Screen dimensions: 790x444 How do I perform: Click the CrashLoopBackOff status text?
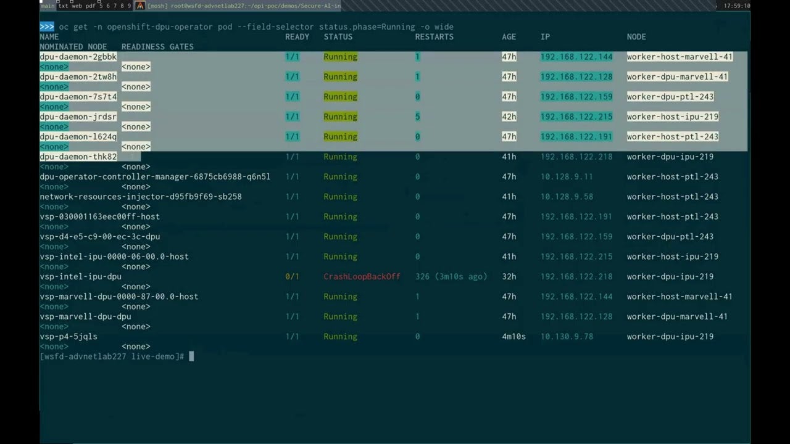pos(362,276)
